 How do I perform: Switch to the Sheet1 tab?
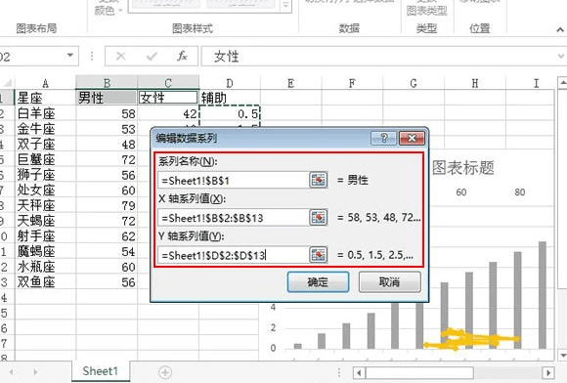click(100, 371)
